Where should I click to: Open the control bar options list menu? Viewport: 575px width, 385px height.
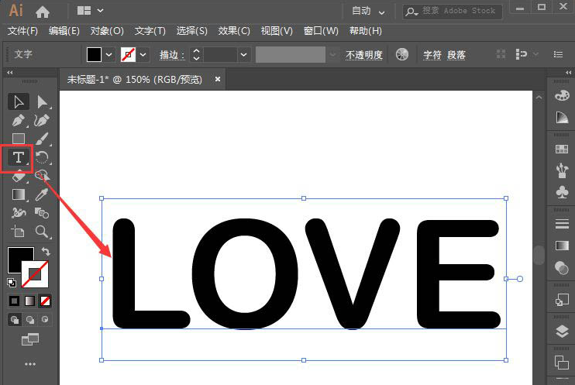[558, 55]
